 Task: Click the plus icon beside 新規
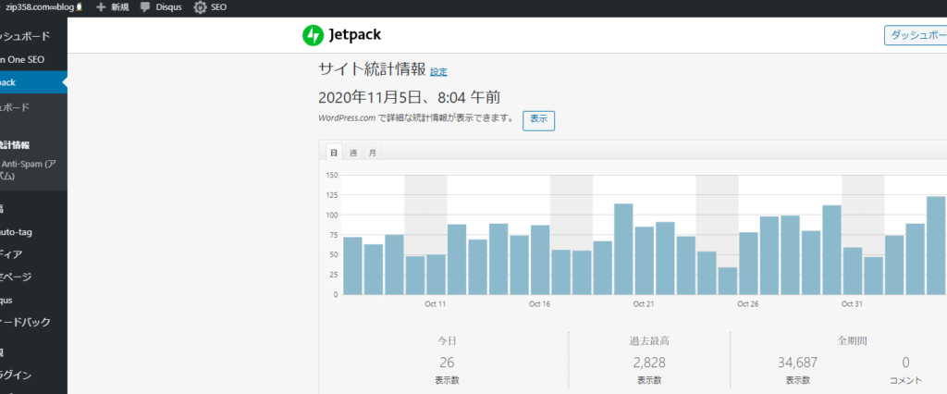tap(101, 7)
